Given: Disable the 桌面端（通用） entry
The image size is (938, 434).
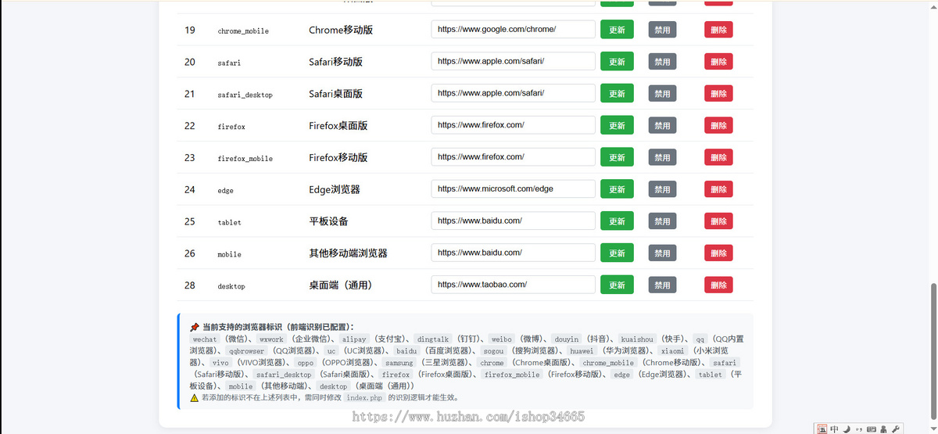Looking at the screenshot, I should [x=662, y=285].
